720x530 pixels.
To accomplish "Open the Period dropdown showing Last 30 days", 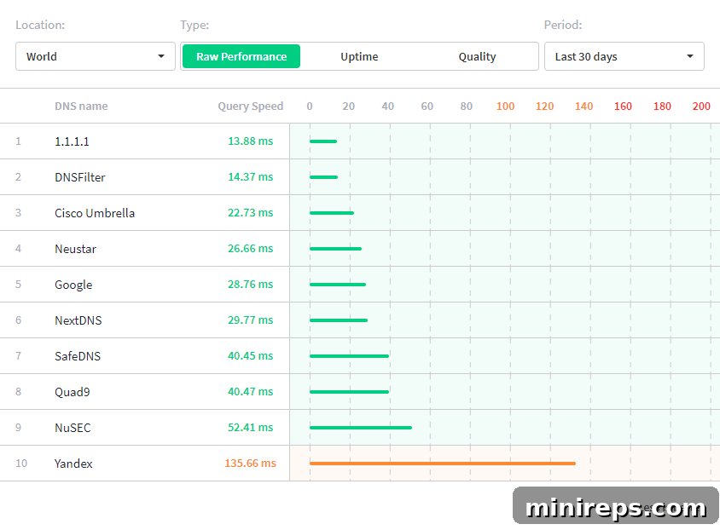I will [x=624, y=56].
